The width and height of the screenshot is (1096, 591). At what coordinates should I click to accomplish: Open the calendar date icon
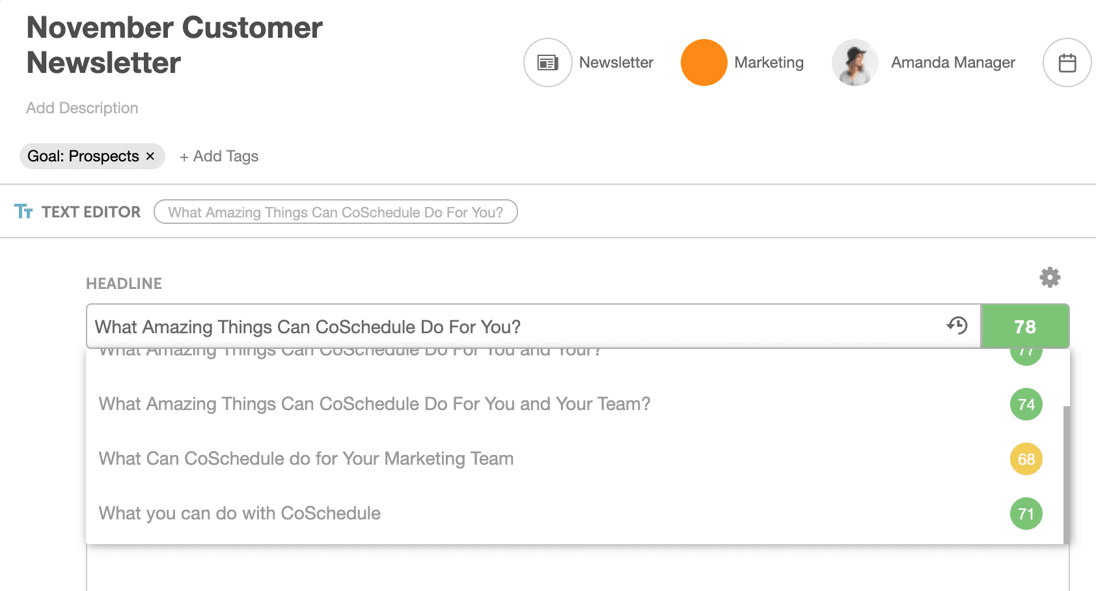1067,62
